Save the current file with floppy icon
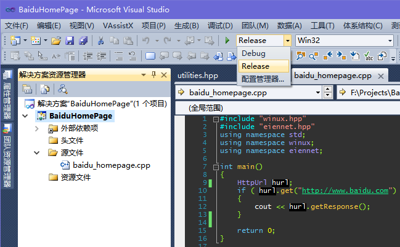Image resolution: width=400 pixels, height=247 pixels. [70, 41]
